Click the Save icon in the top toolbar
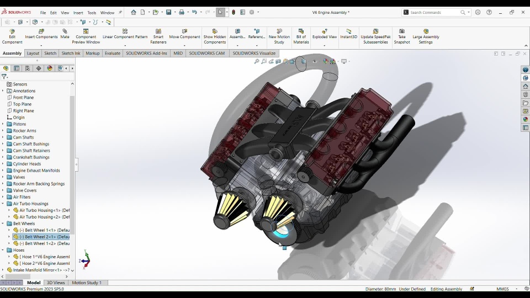The image size is (530, 298). tap(168, 12)
